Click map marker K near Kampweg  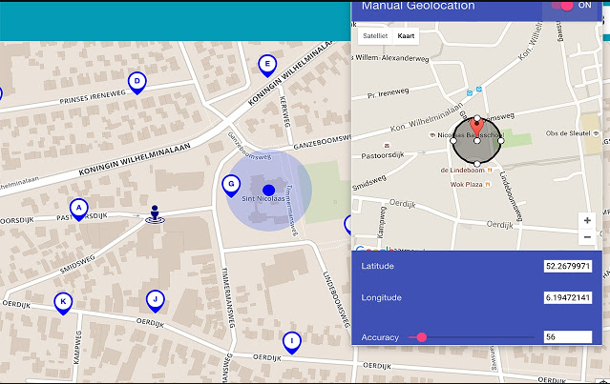tap(63, 303)
